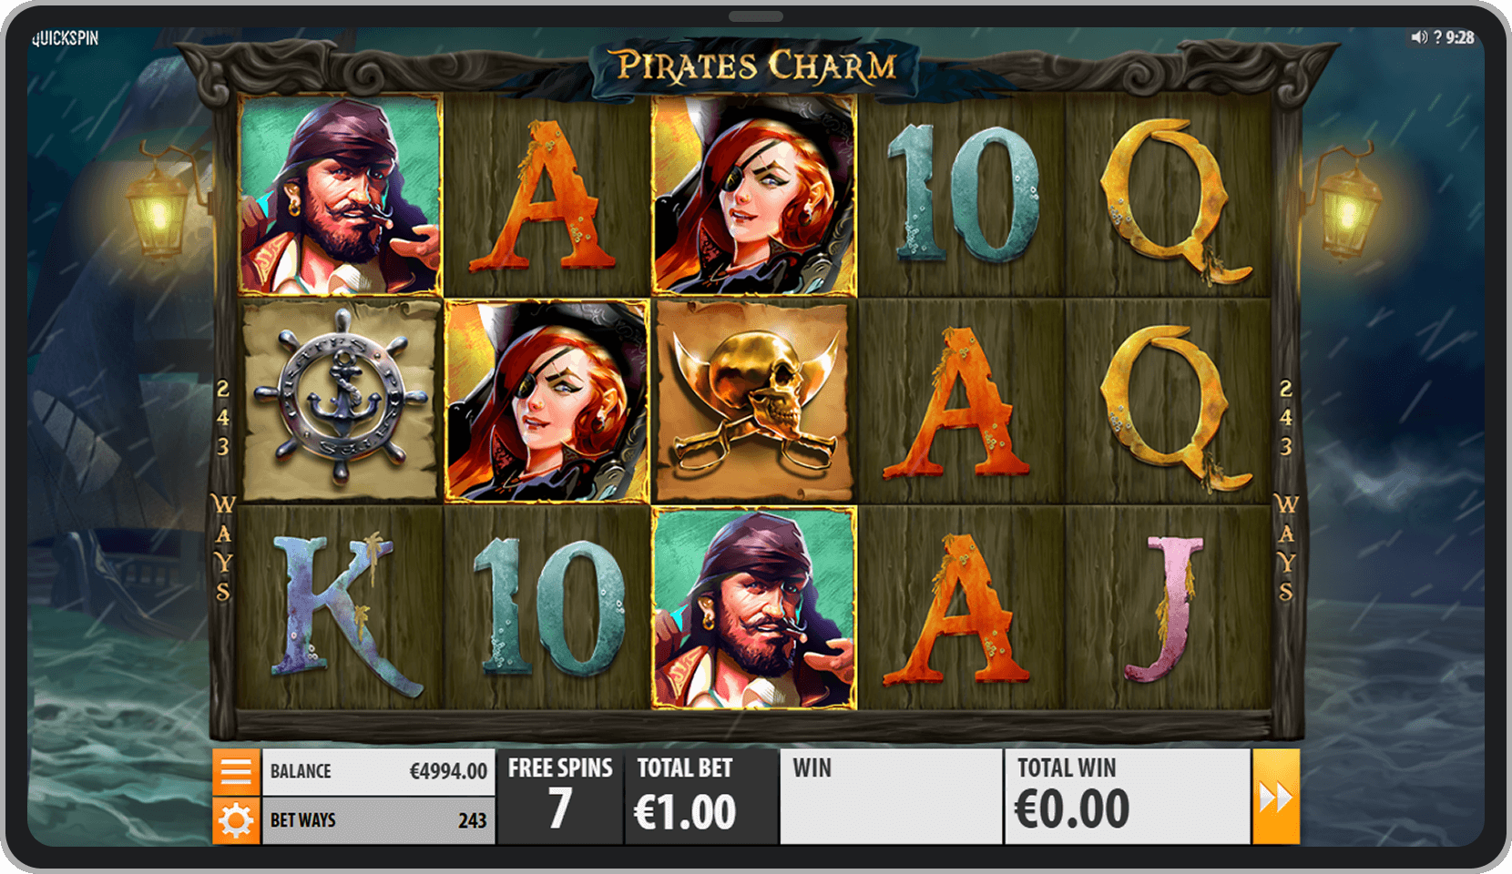Click the Free Spins counter
The width and height of the screenshot is (1512, 874).
[x=560, y=797]
